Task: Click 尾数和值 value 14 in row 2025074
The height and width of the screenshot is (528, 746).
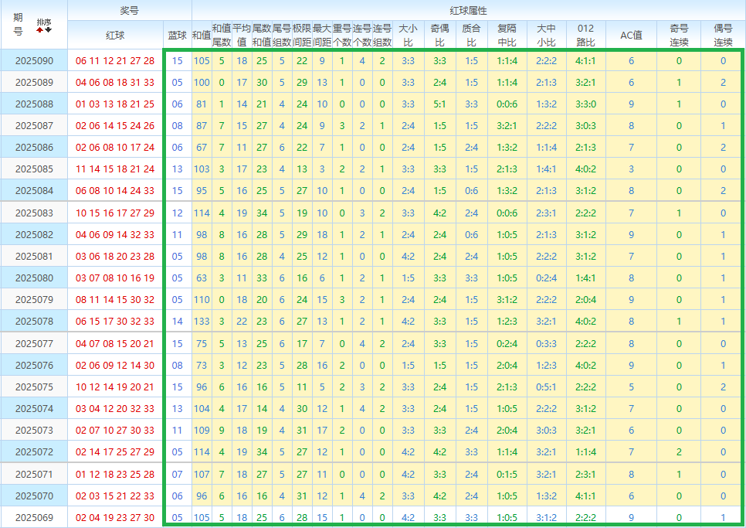Action: [262, 408]
